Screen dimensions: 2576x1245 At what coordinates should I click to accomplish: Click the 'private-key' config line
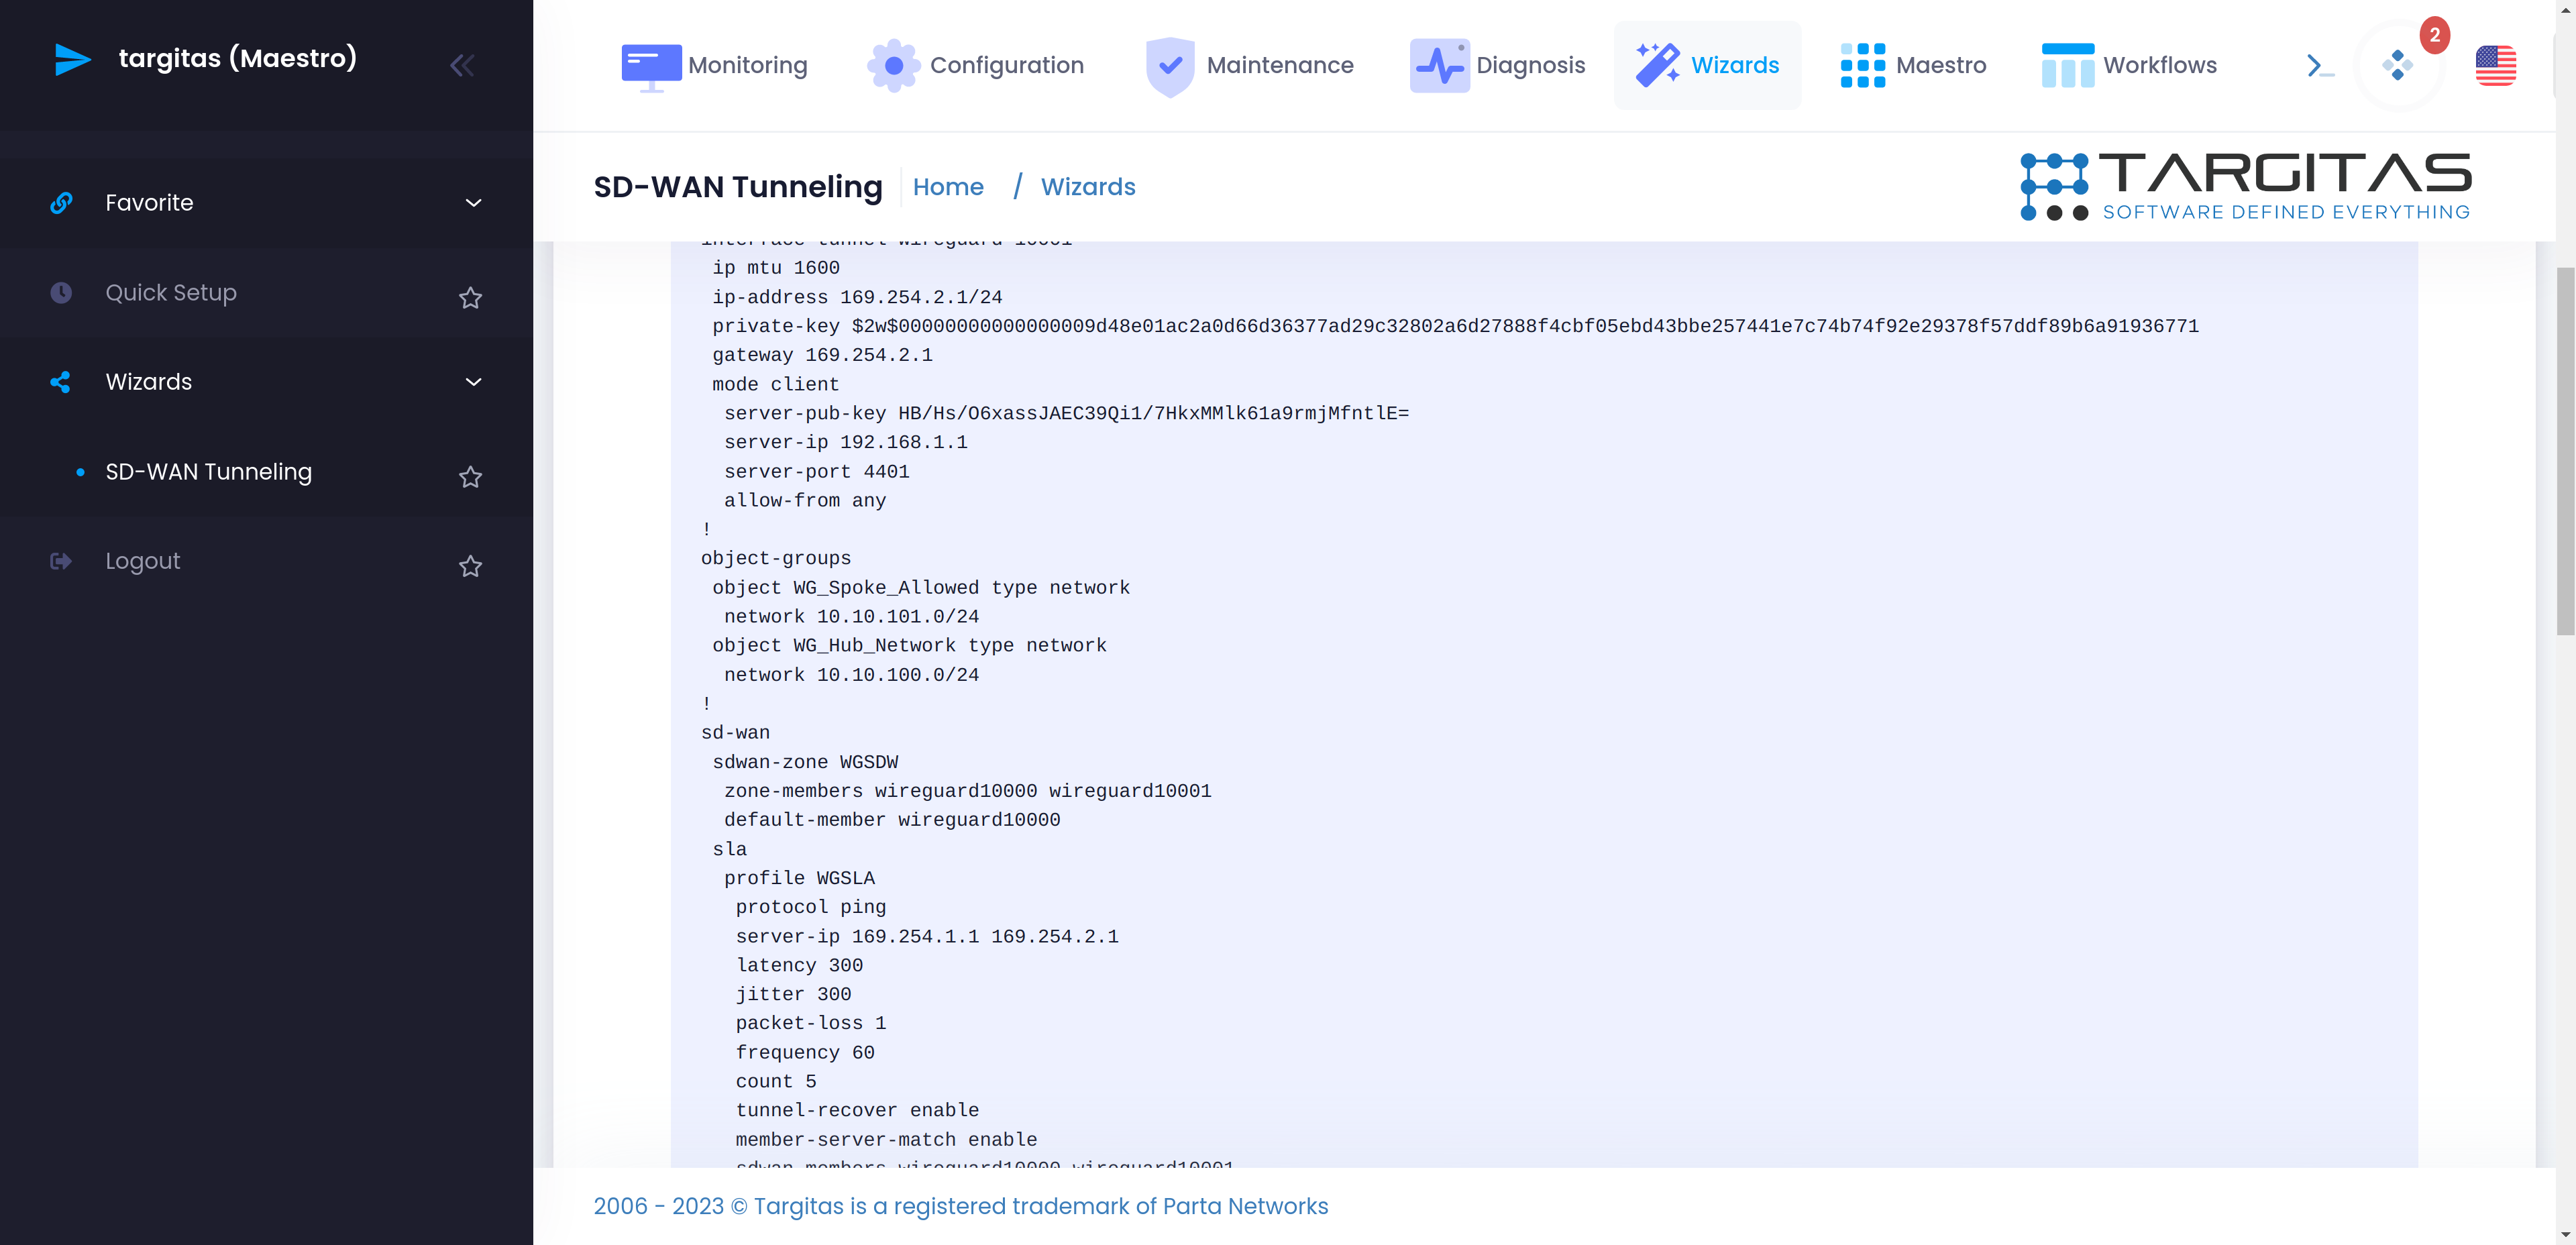[x=1455, y=327]
